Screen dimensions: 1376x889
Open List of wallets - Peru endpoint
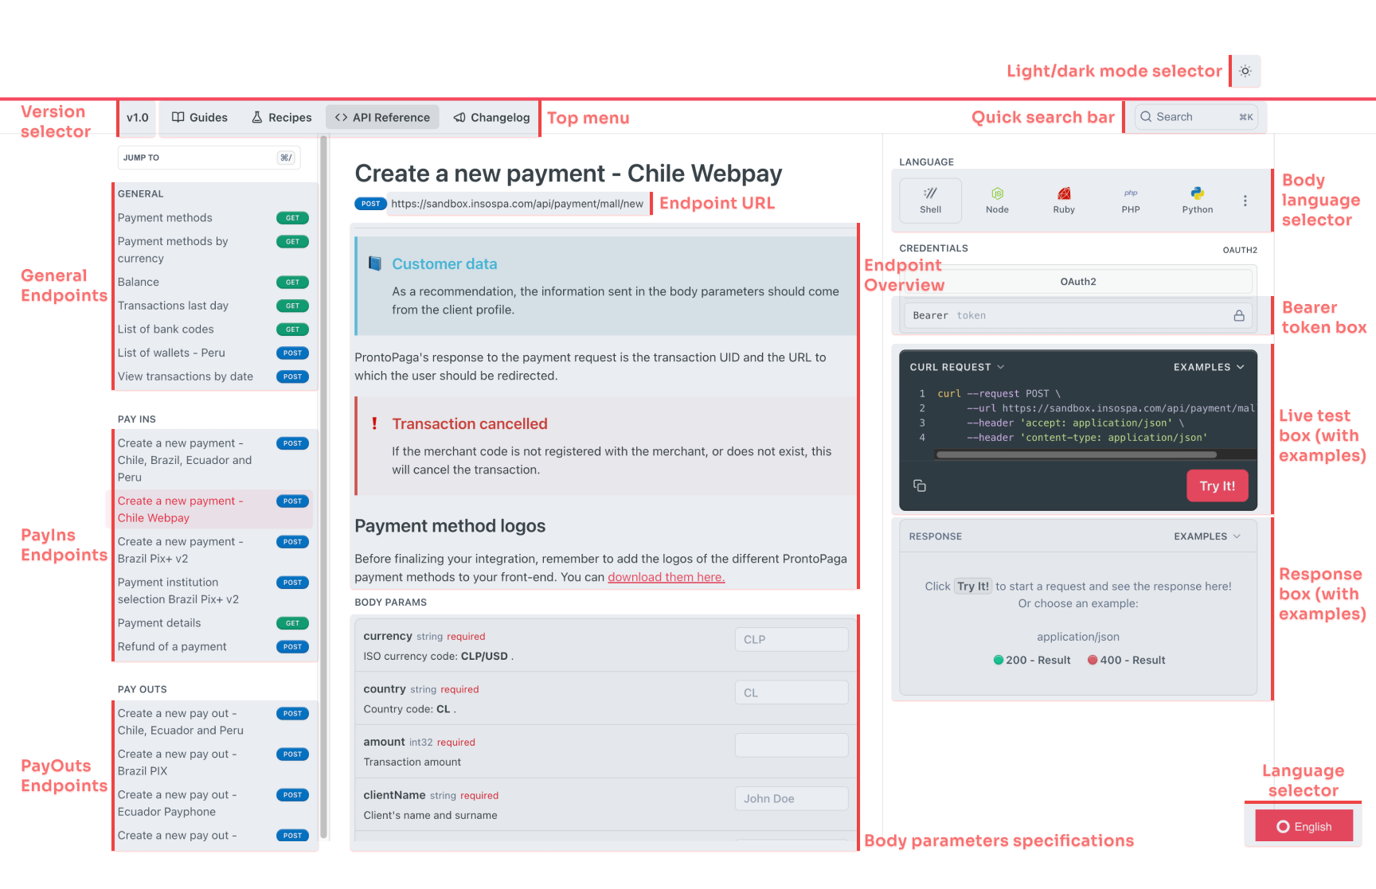pyautogui.click(x=213, y=353)
